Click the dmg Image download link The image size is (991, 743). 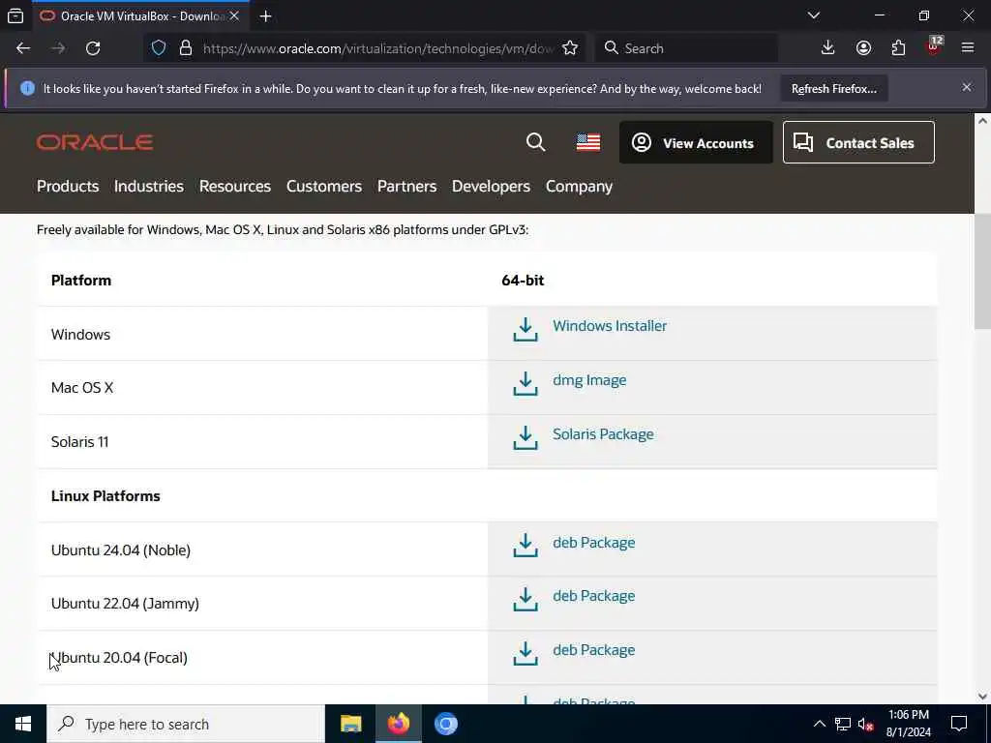click(589, 380)
